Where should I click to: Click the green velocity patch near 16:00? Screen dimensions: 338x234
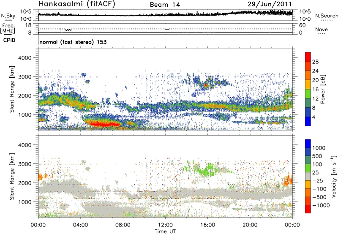[x=207, y=169]
